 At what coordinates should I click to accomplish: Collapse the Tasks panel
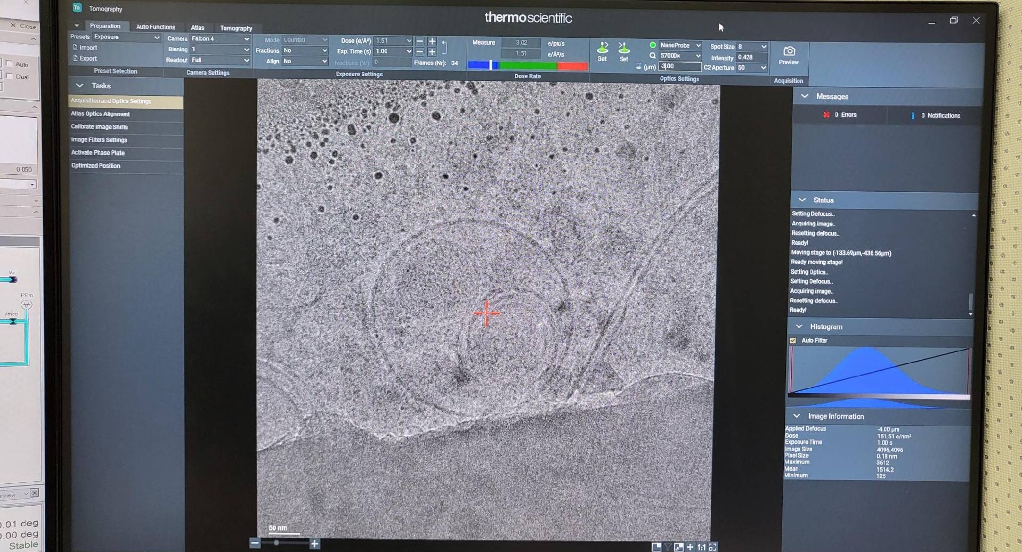80,85
